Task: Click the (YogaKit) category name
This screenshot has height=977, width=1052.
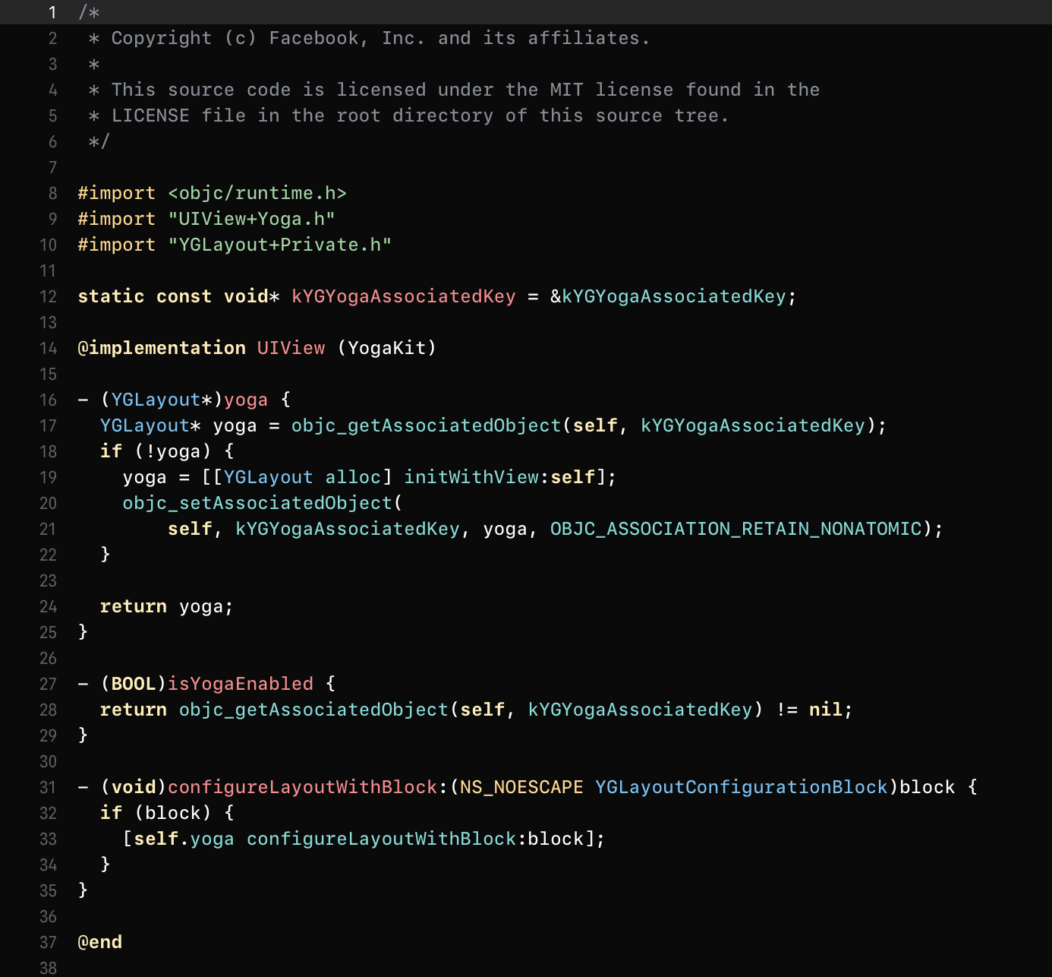Action: (387, 348)
